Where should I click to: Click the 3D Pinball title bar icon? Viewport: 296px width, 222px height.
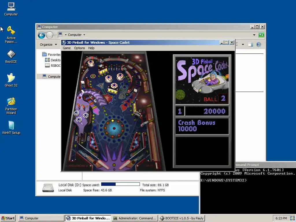coord(64,42)
